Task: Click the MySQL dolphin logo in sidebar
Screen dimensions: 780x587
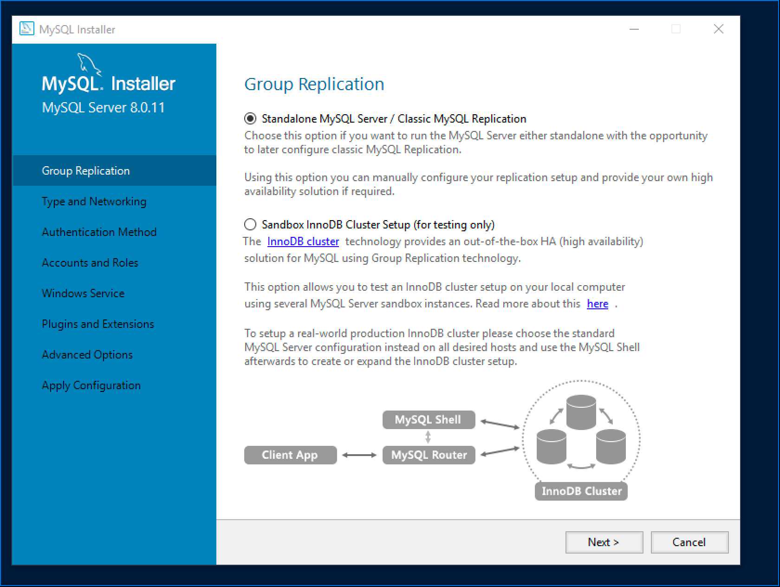Action: [x=89, y=64]
